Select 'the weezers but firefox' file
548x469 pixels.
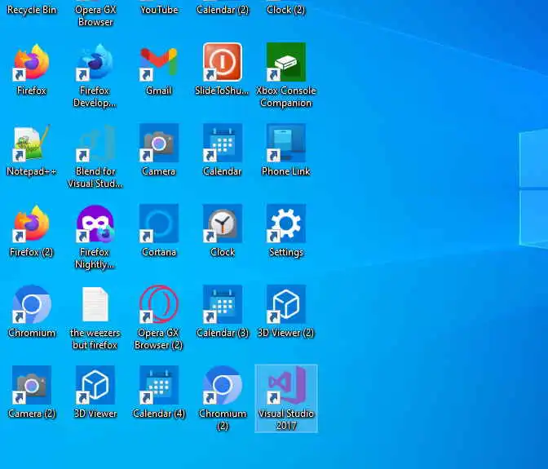point(95,304)
